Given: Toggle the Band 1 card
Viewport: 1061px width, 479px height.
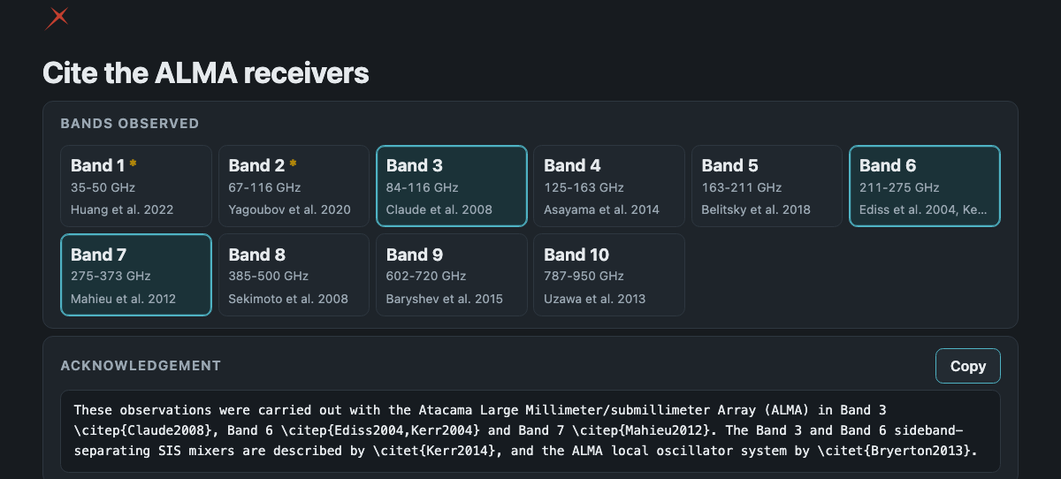Looking at the screenshot, I should (136, 186).
